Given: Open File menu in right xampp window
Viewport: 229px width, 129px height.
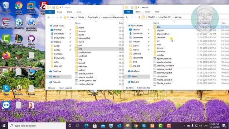Looking at the screenshot, I should tap(128, 12).
